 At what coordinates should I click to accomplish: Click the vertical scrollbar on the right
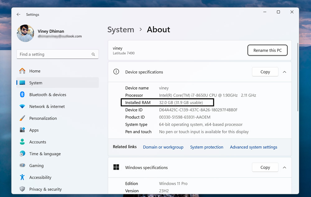click(x=298, y=77)
